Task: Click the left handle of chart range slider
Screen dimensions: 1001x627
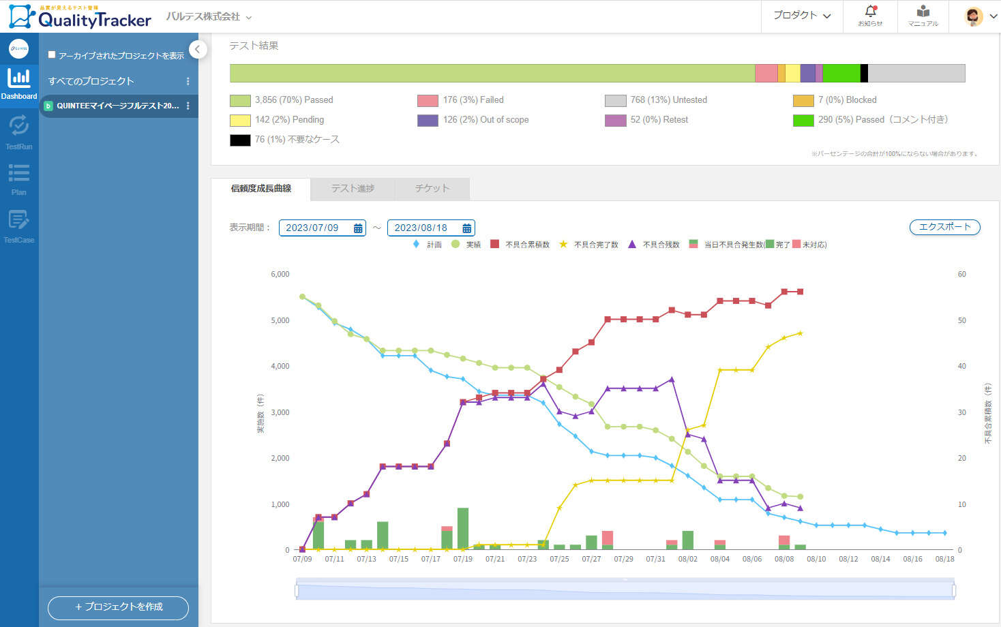Action: 297,590
